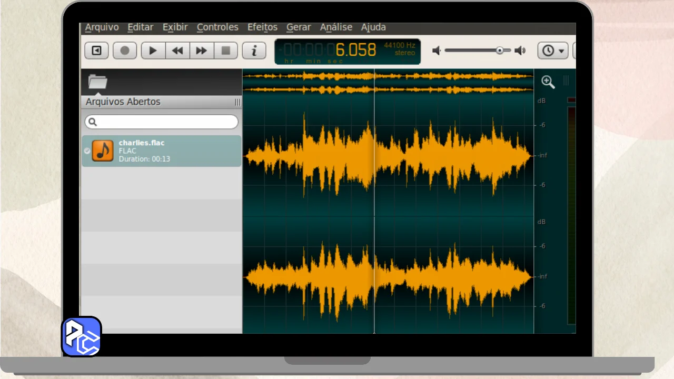The width and height of the screenshot is (674, 379).
Task: Open the Exibir menu
Action: (x=175, y=27)
